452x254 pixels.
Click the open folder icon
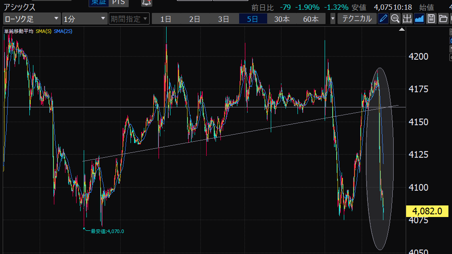(x=443, y=19)
